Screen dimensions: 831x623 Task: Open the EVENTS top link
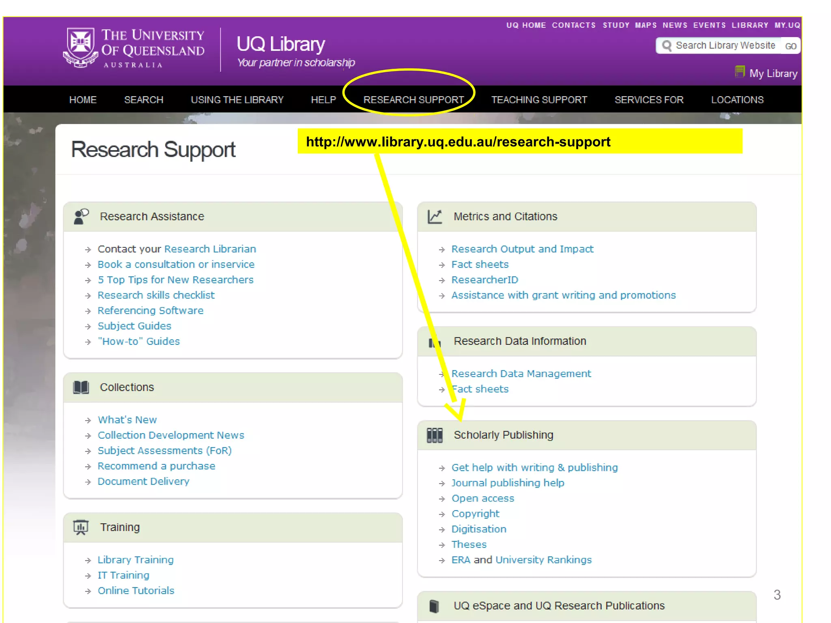pyautogui.click(x=709, y=25)
